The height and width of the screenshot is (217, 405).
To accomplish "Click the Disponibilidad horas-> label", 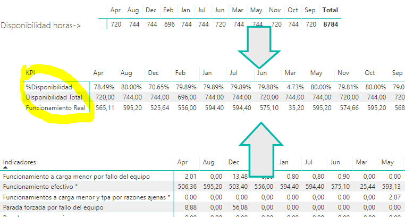I will (x=40, y=26).
